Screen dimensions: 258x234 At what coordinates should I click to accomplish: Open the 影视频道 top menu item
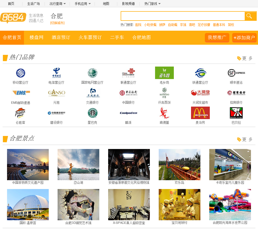coord(128,4)
